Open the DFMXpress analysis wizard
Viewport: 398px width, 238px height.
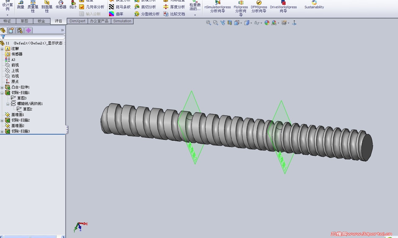tap(259, 7)
